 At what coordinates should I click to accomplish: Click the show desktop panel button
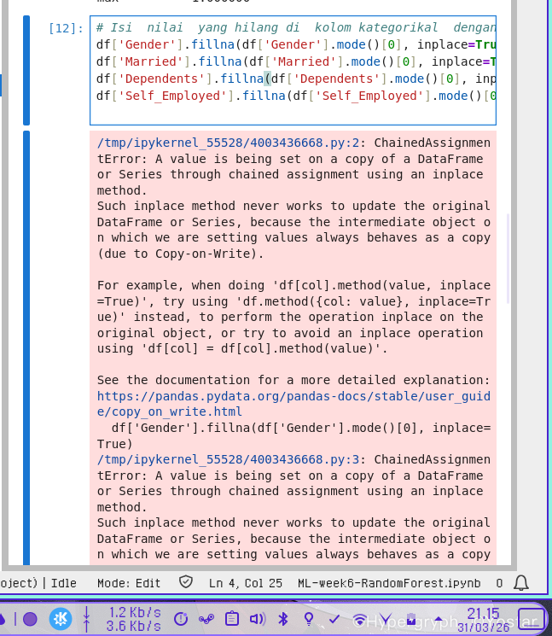coord(531,619)
